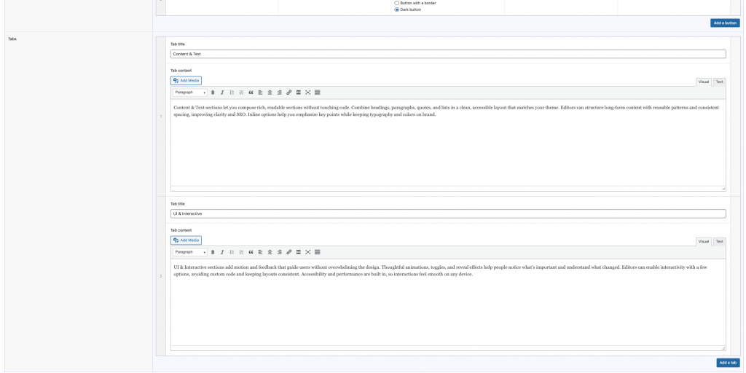Select row handle number 2 of tabs
This screenshot has height=373, width=746.
click(161, 276)
